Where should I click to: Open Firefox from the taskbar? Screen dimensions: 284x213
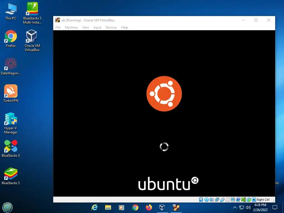pyautogui.click(x=149, y=207)
